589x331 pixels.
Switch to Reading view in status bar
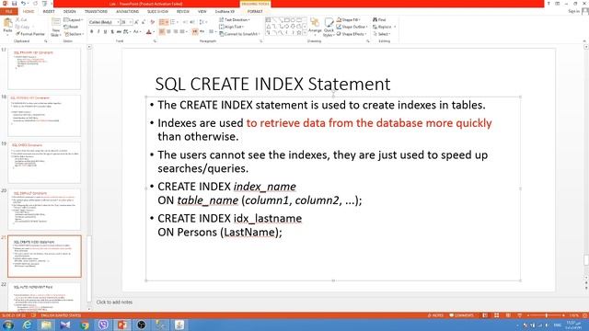coord(508,315)
